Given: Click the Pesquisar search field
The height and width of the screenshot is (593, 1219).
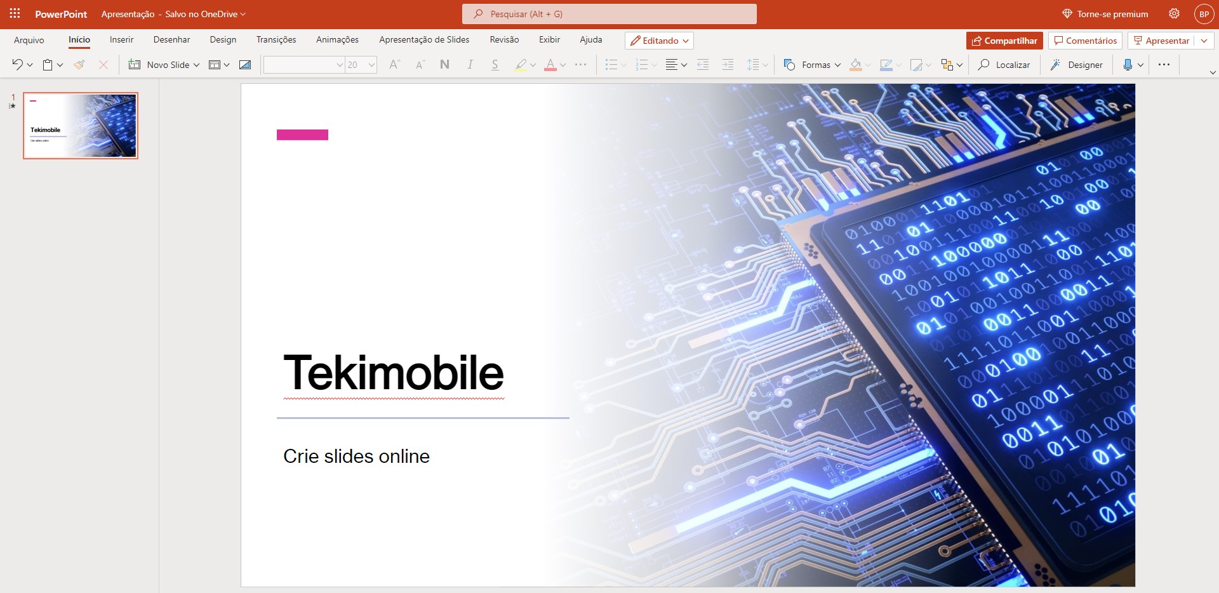Looking at the screenshot, I should pos(609,14).
